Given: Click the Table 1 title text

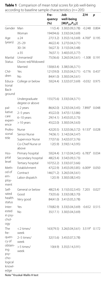Looking at the screenshot, I should (50, 7).
